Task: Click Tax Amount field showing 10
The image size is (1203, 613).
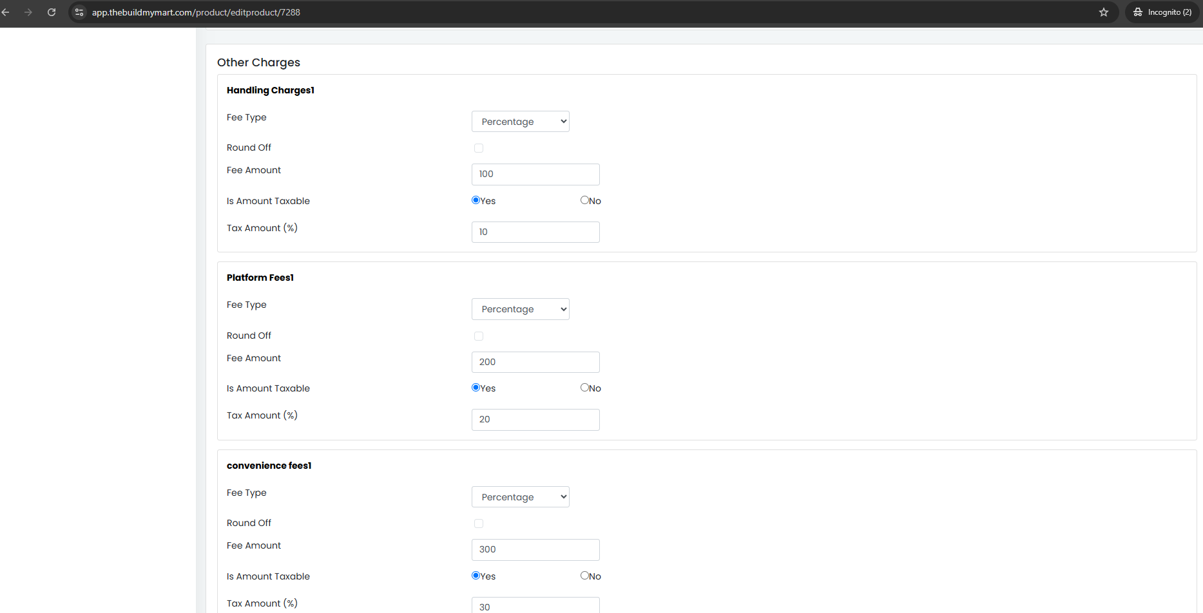Action: 535,232
